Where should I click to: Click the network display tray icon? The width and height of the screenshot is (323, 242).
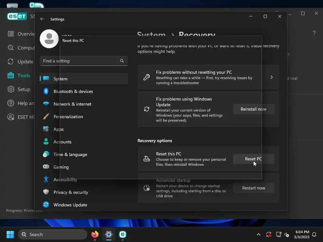tap(279, 234)
